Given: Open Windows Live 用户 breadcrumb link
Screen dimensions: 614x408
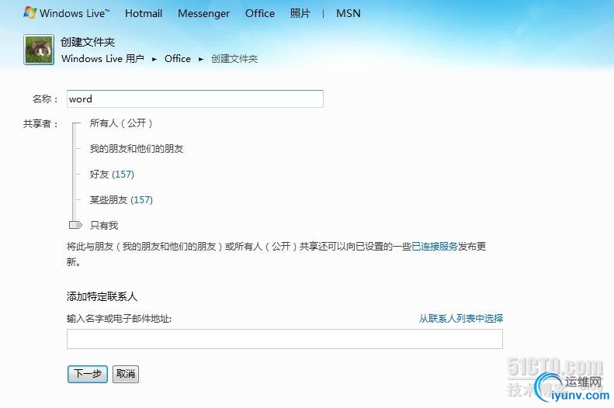Looking at the screenshot, I should pyautogui.click(x=102, y=59).
